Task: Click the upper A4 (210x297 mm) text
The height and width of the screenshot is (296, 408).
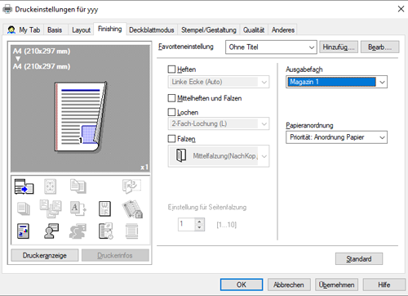Action: click(x=42, y=51)
